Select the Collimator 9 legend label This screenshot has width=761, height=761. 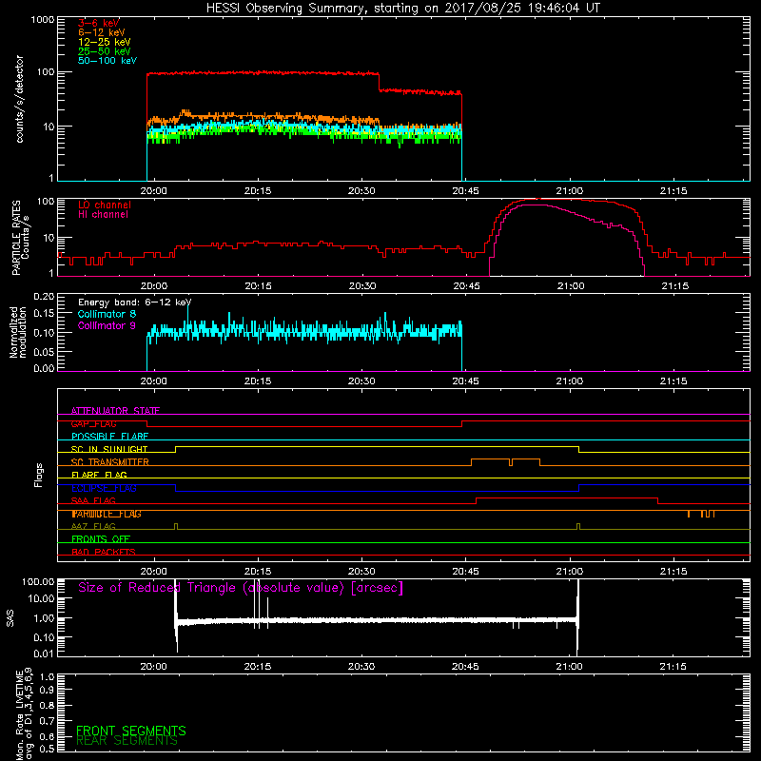click(x=107, y=325)
